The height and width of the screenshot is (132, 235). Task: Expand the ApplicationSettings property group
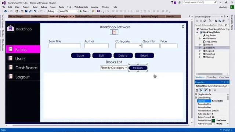(x=196, y=94)
